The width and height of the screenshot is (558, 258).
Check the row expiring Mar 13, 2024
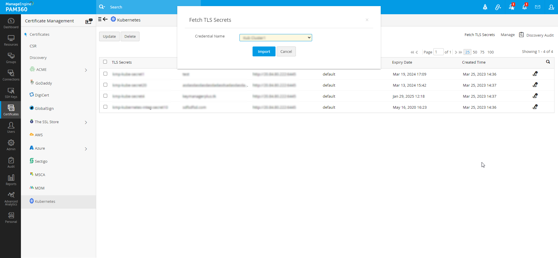click(105, 85)
